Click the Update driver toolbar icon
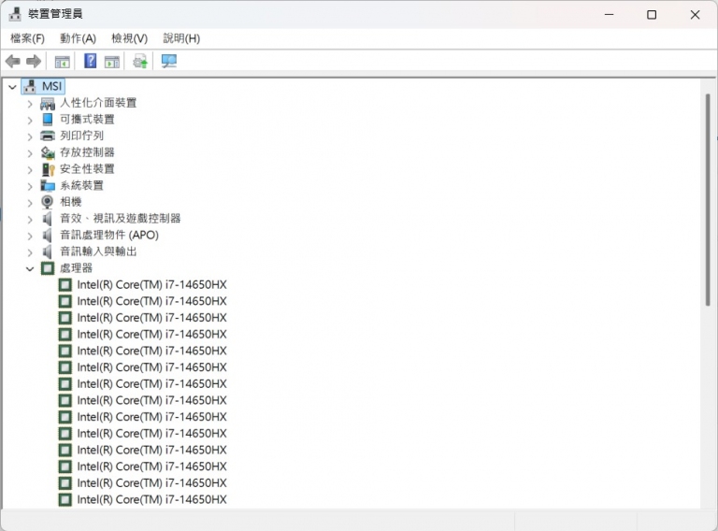The image size is (718, 531). [x=140, y=61]
